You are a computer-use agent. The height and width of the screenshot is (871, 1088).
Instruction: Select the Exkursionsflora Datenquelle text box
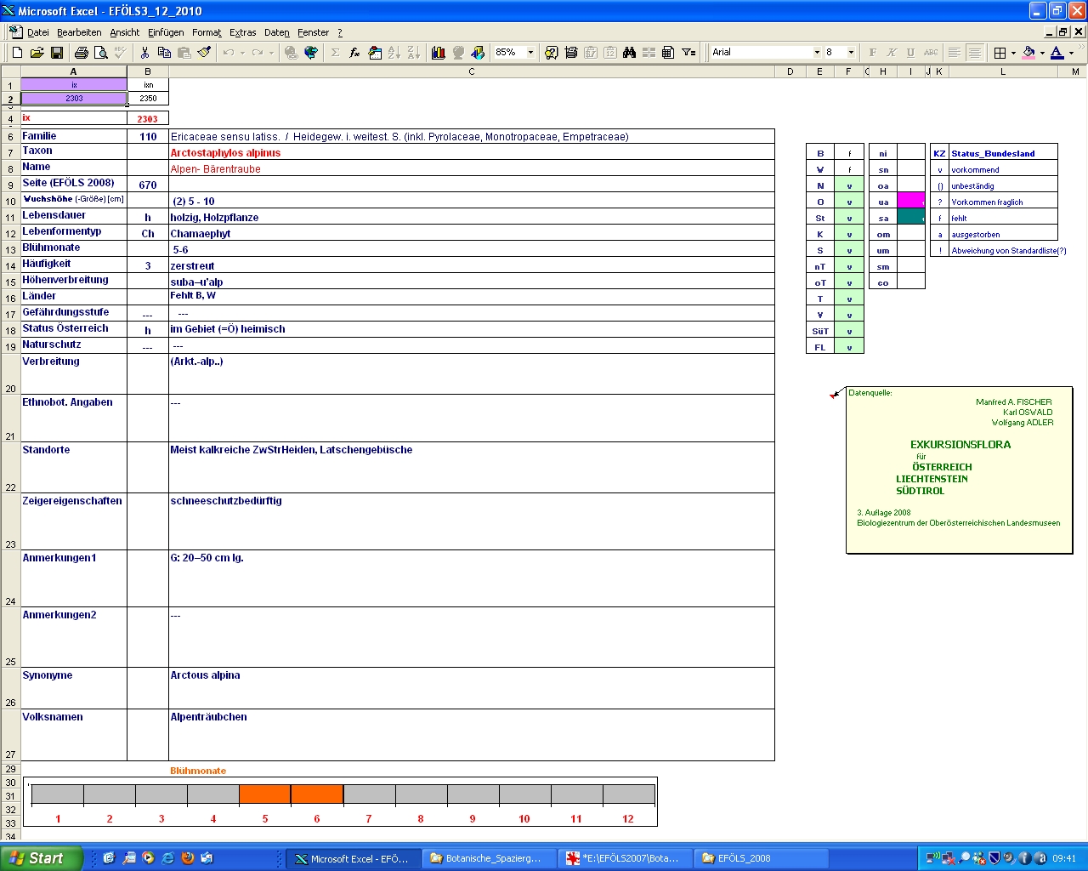coord(959,470)
